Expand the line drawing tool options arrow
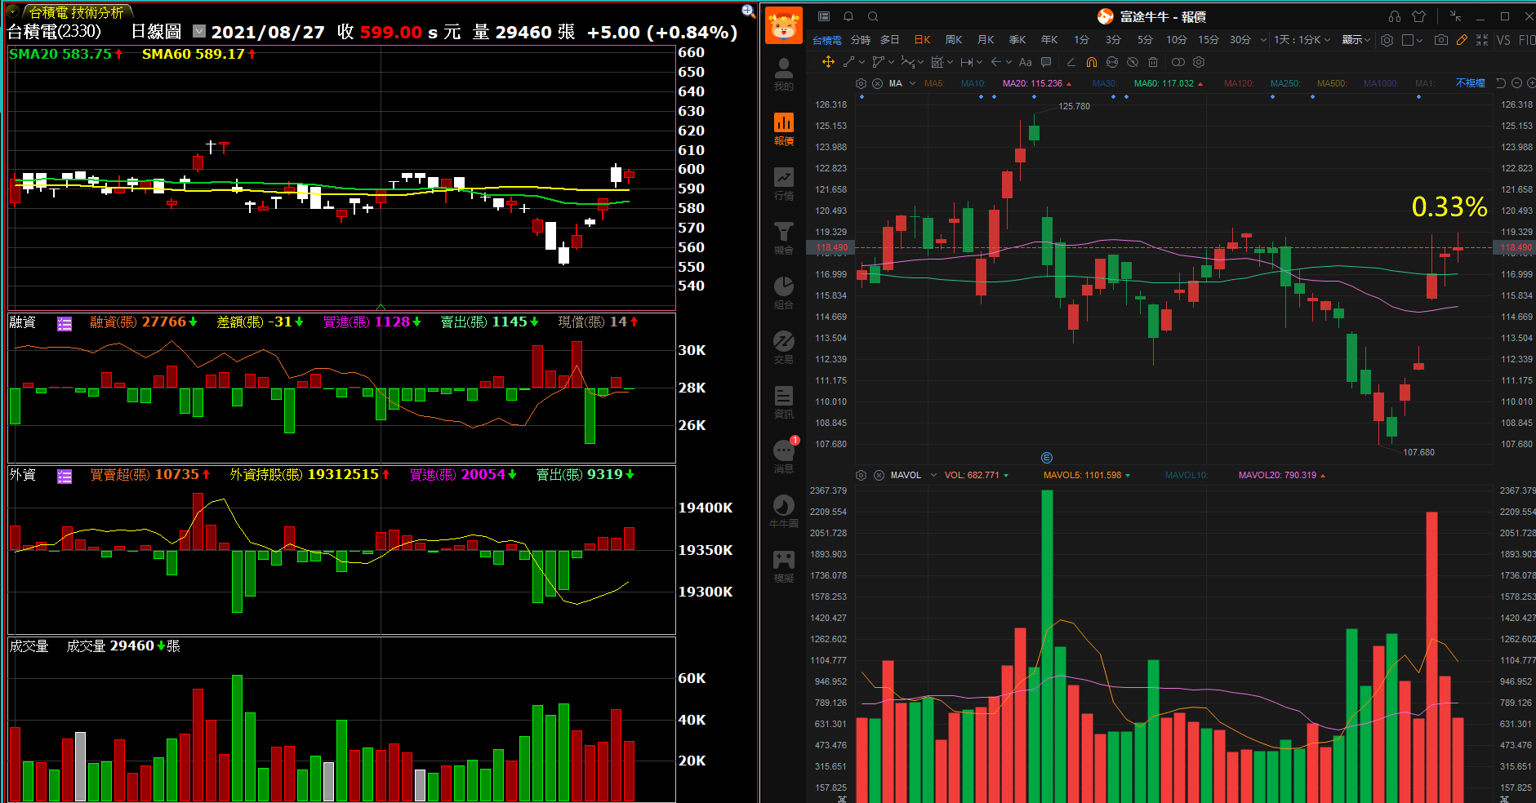Screen dimensions: 1536x803 [861, 62]
